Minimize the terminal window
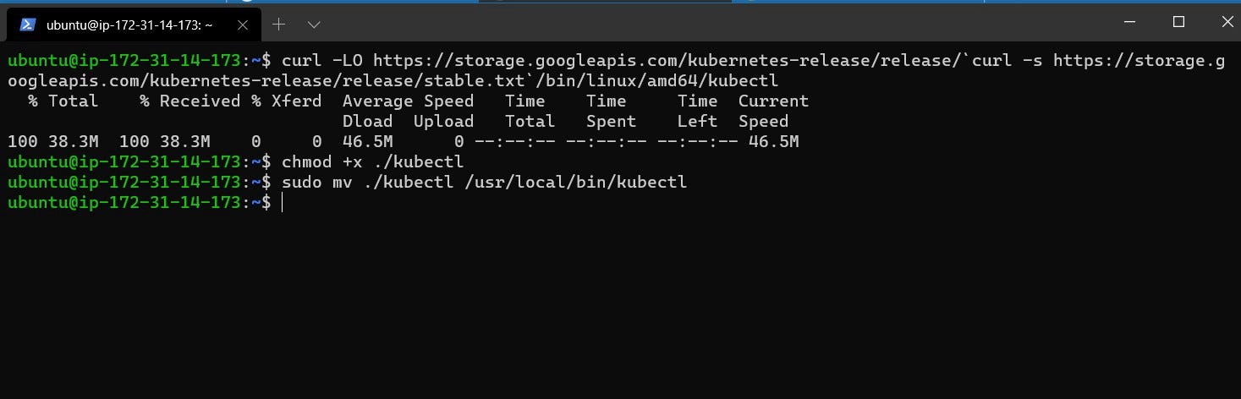Screen dimensions: 1241x399 pyautogui.click(x=1130, y=23)
